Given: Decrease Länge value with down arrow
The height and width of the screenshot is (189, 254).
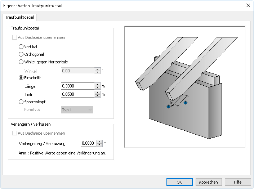Looking at the screenshot, I should [98, 88].
